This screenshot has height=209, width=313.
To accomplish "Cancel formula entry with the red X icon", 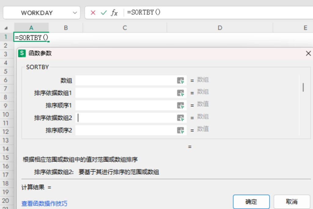I will (x=93, y=13).
